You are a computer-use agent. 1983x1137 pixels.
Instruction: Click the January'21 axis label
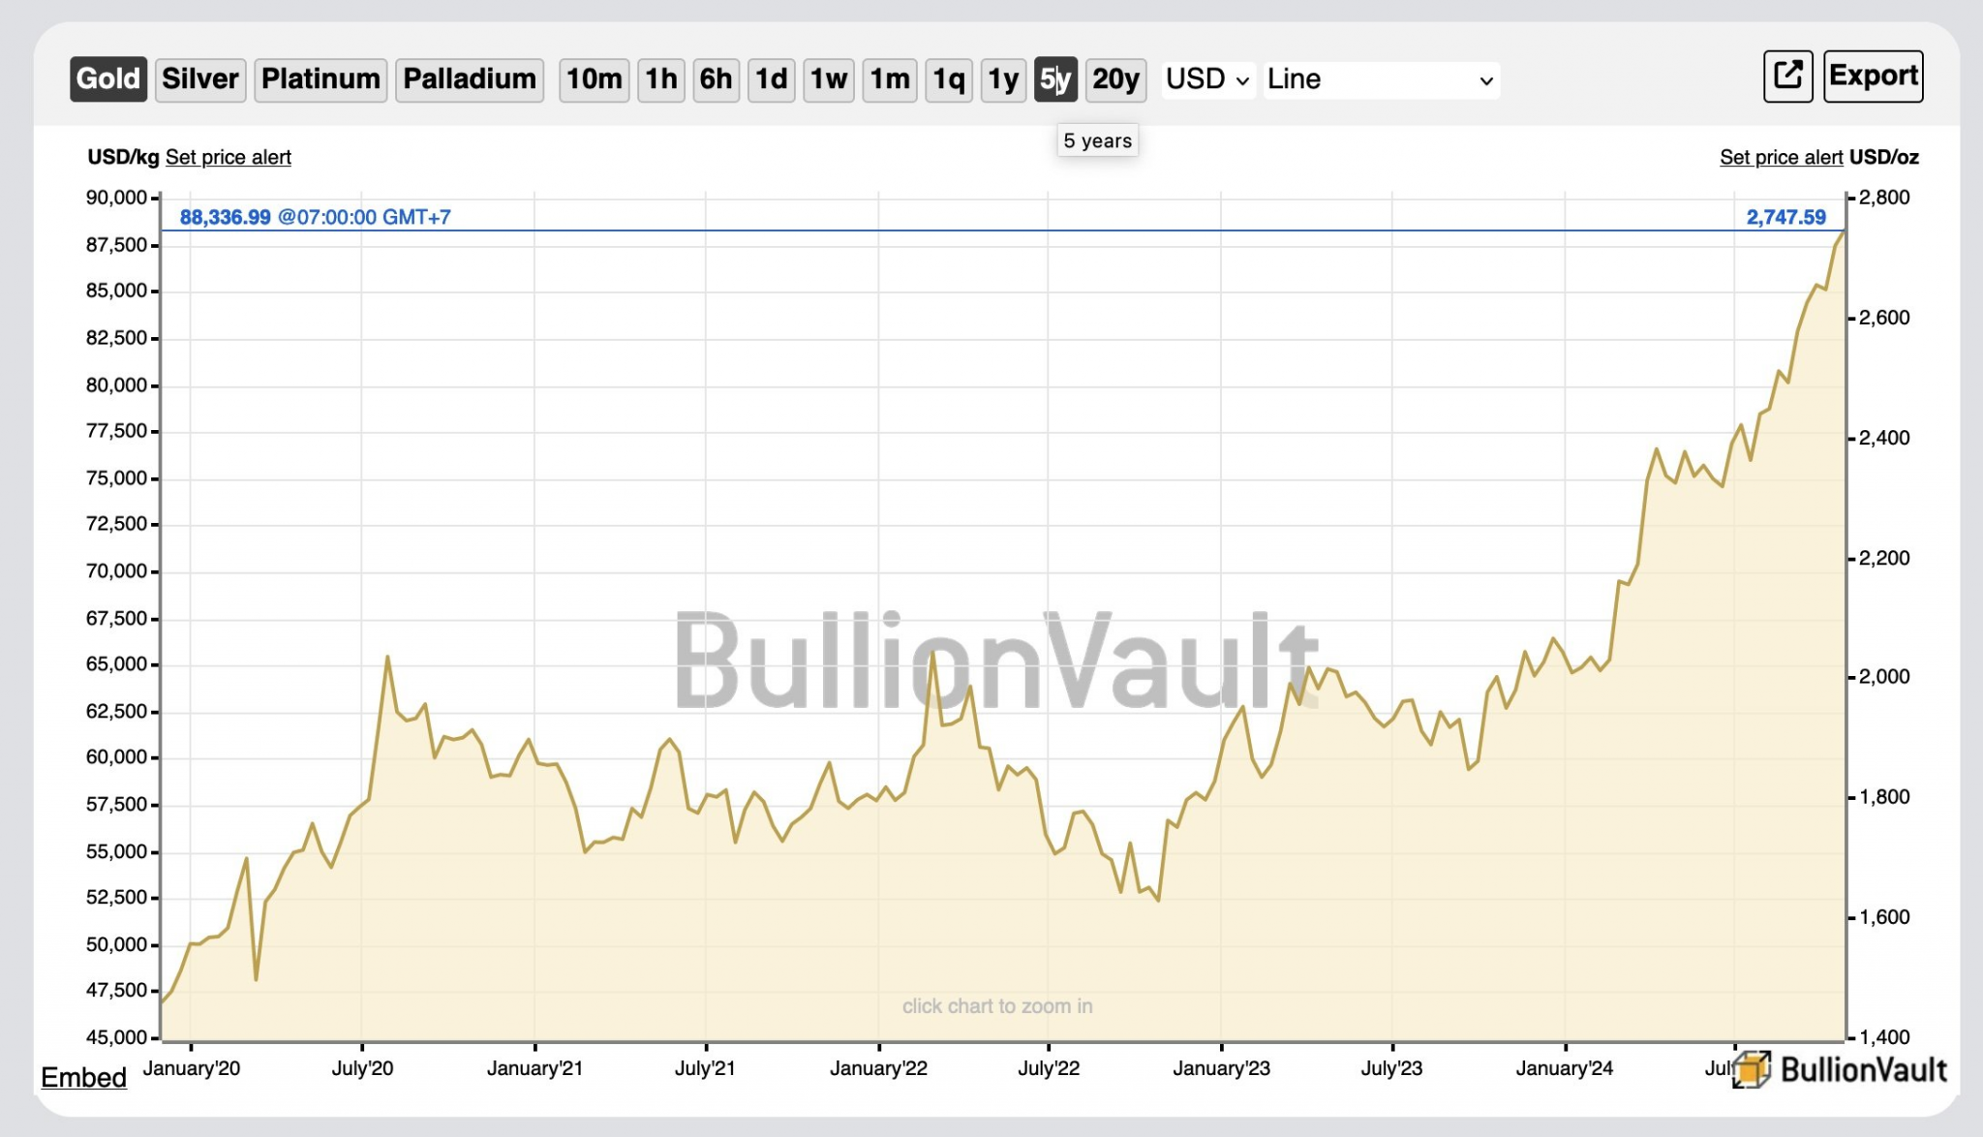tap(534, 1068)
